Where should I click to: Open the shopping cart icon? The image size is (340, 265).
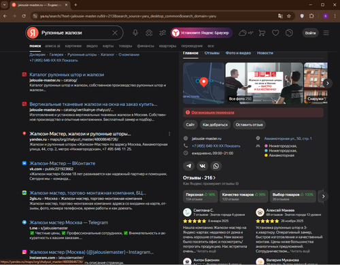click(x=262, y=33)
